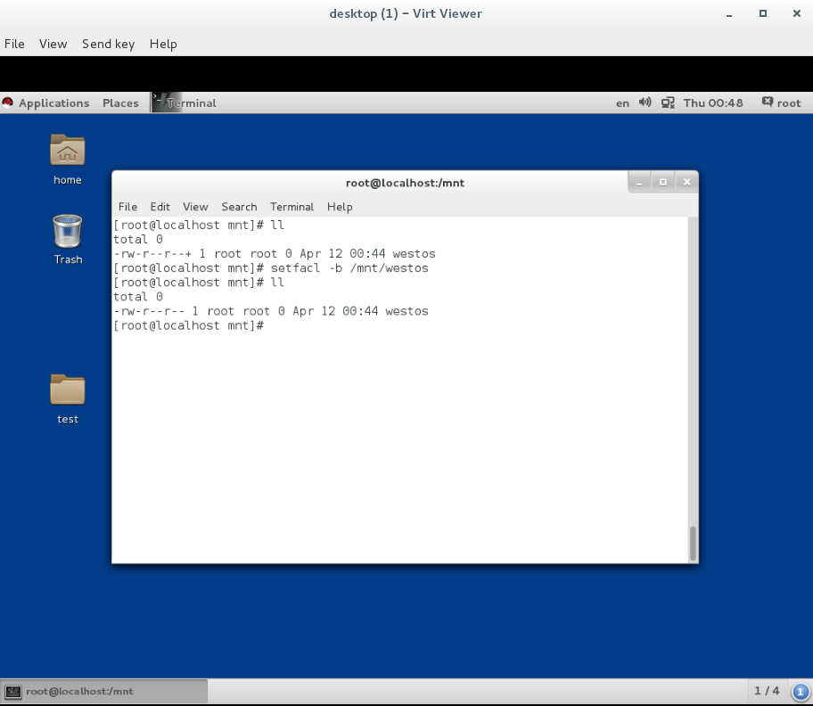Click the '-rw-r--r--+' permissions line
The width and height of the screenshot is (813, 706).
pyautogui.click(x=275, y=253)
